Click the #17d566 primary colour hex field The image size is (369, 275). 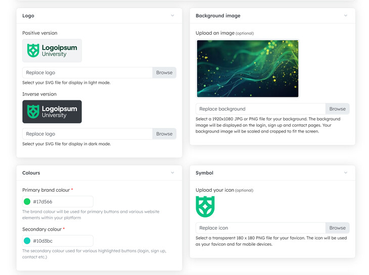click(61, 202)
